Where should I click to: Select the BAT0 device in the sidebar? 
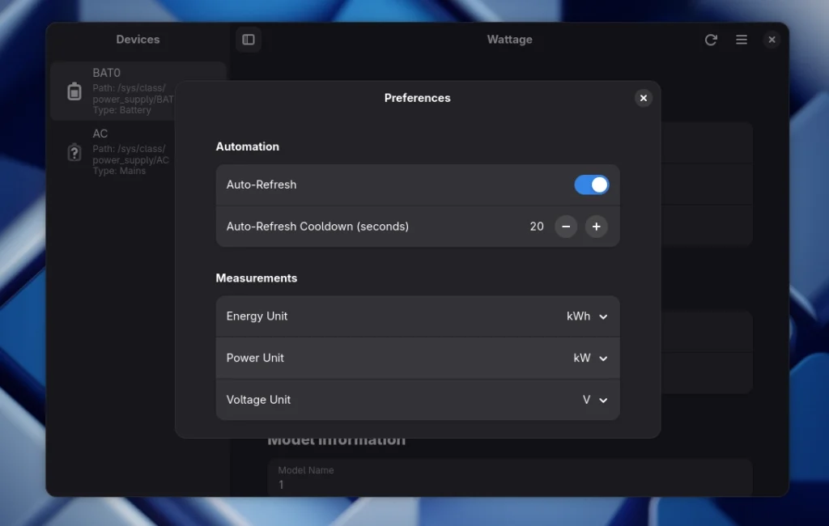point(138,91)
